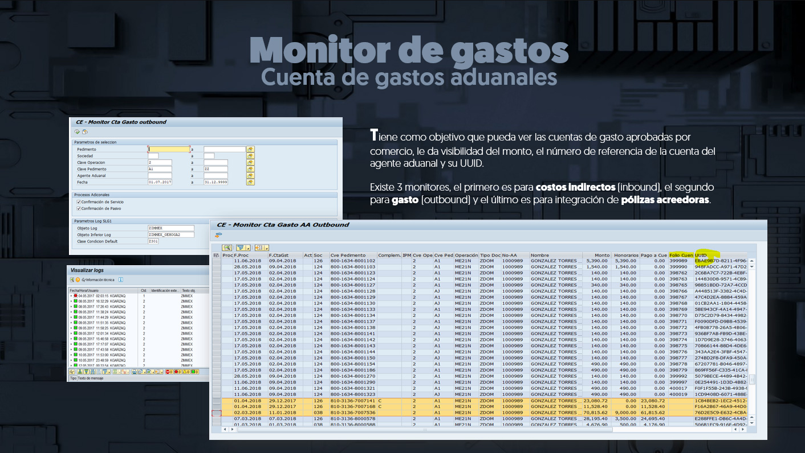Image resolution: width=805 pixels, height=453 pixels.
Task: Click glasses display icon in logs bottom toolbar
Action: click(x=72, y=372)
